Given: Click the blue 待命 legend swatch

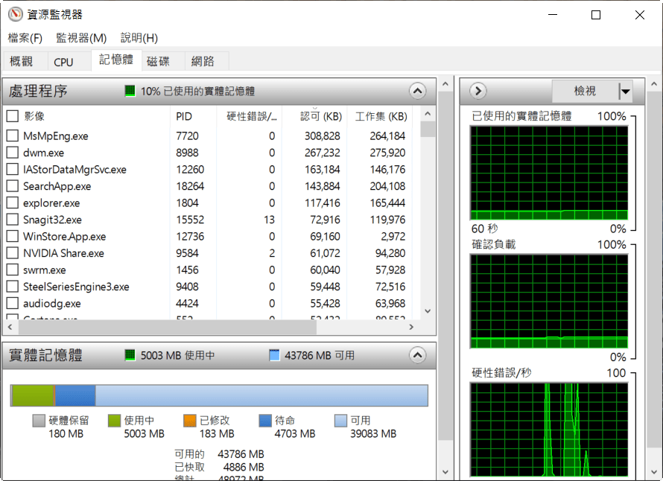Looking at the screenshot, I should pos(266,421).
